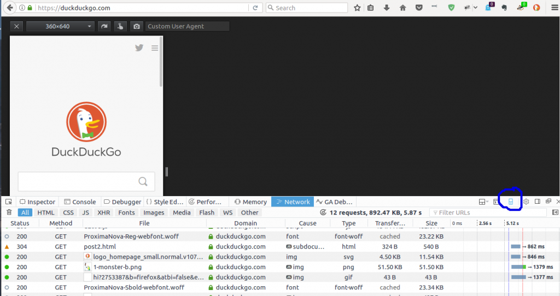Filter requests by Other
The image size is (560, 296).
point(249,212)
